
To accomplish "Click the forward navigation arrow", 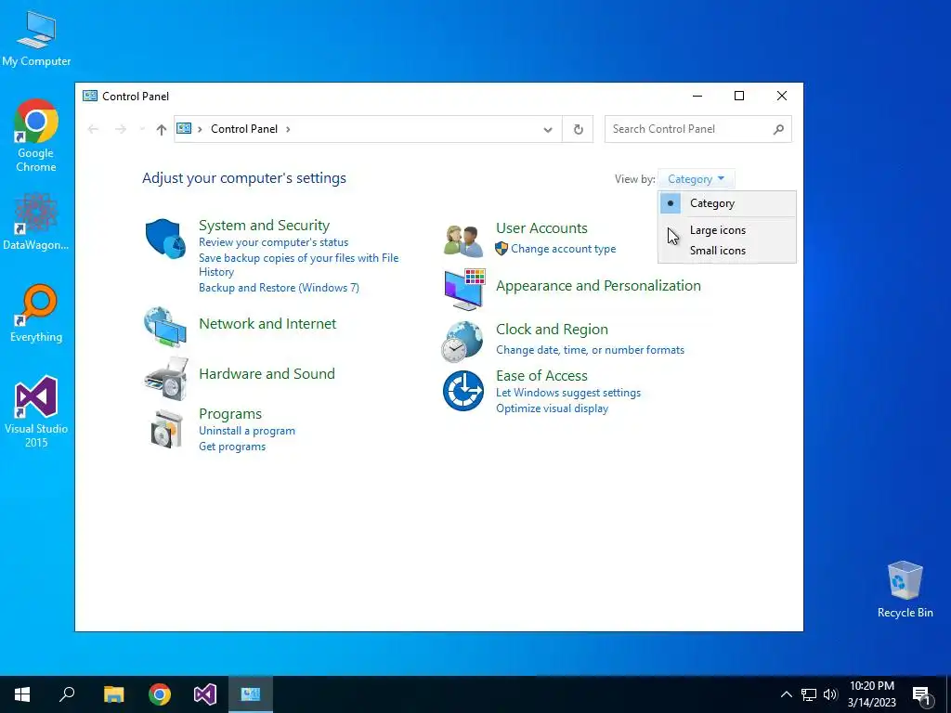I will [121, 129].
